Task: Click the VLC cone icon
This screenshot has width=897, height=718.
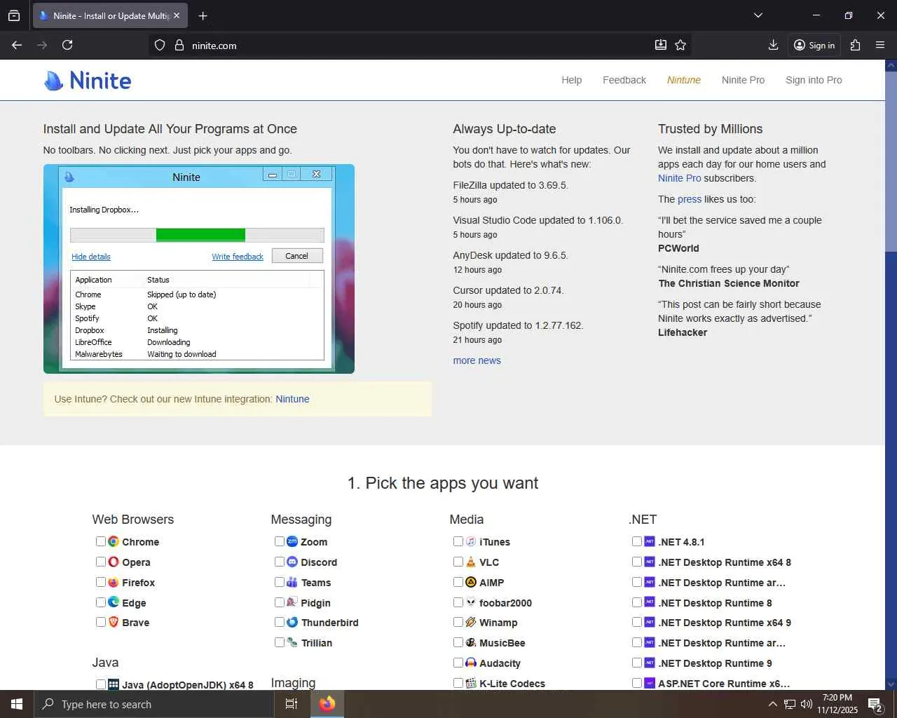Action: (471, 562)
